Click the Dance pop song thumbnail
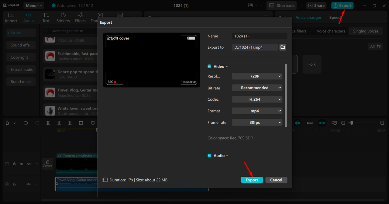The width and height of the screenshot is (389, 204). (x=50, y=74)
